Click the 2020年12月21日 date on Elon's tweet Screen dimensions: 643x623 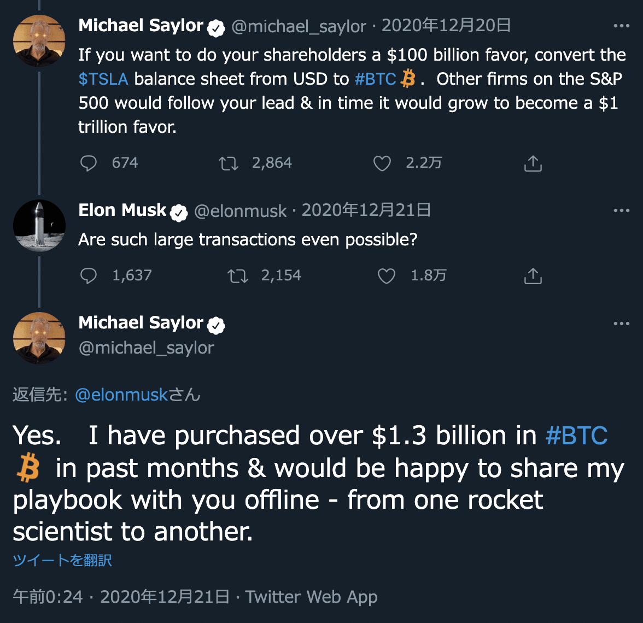pos(366,210)
